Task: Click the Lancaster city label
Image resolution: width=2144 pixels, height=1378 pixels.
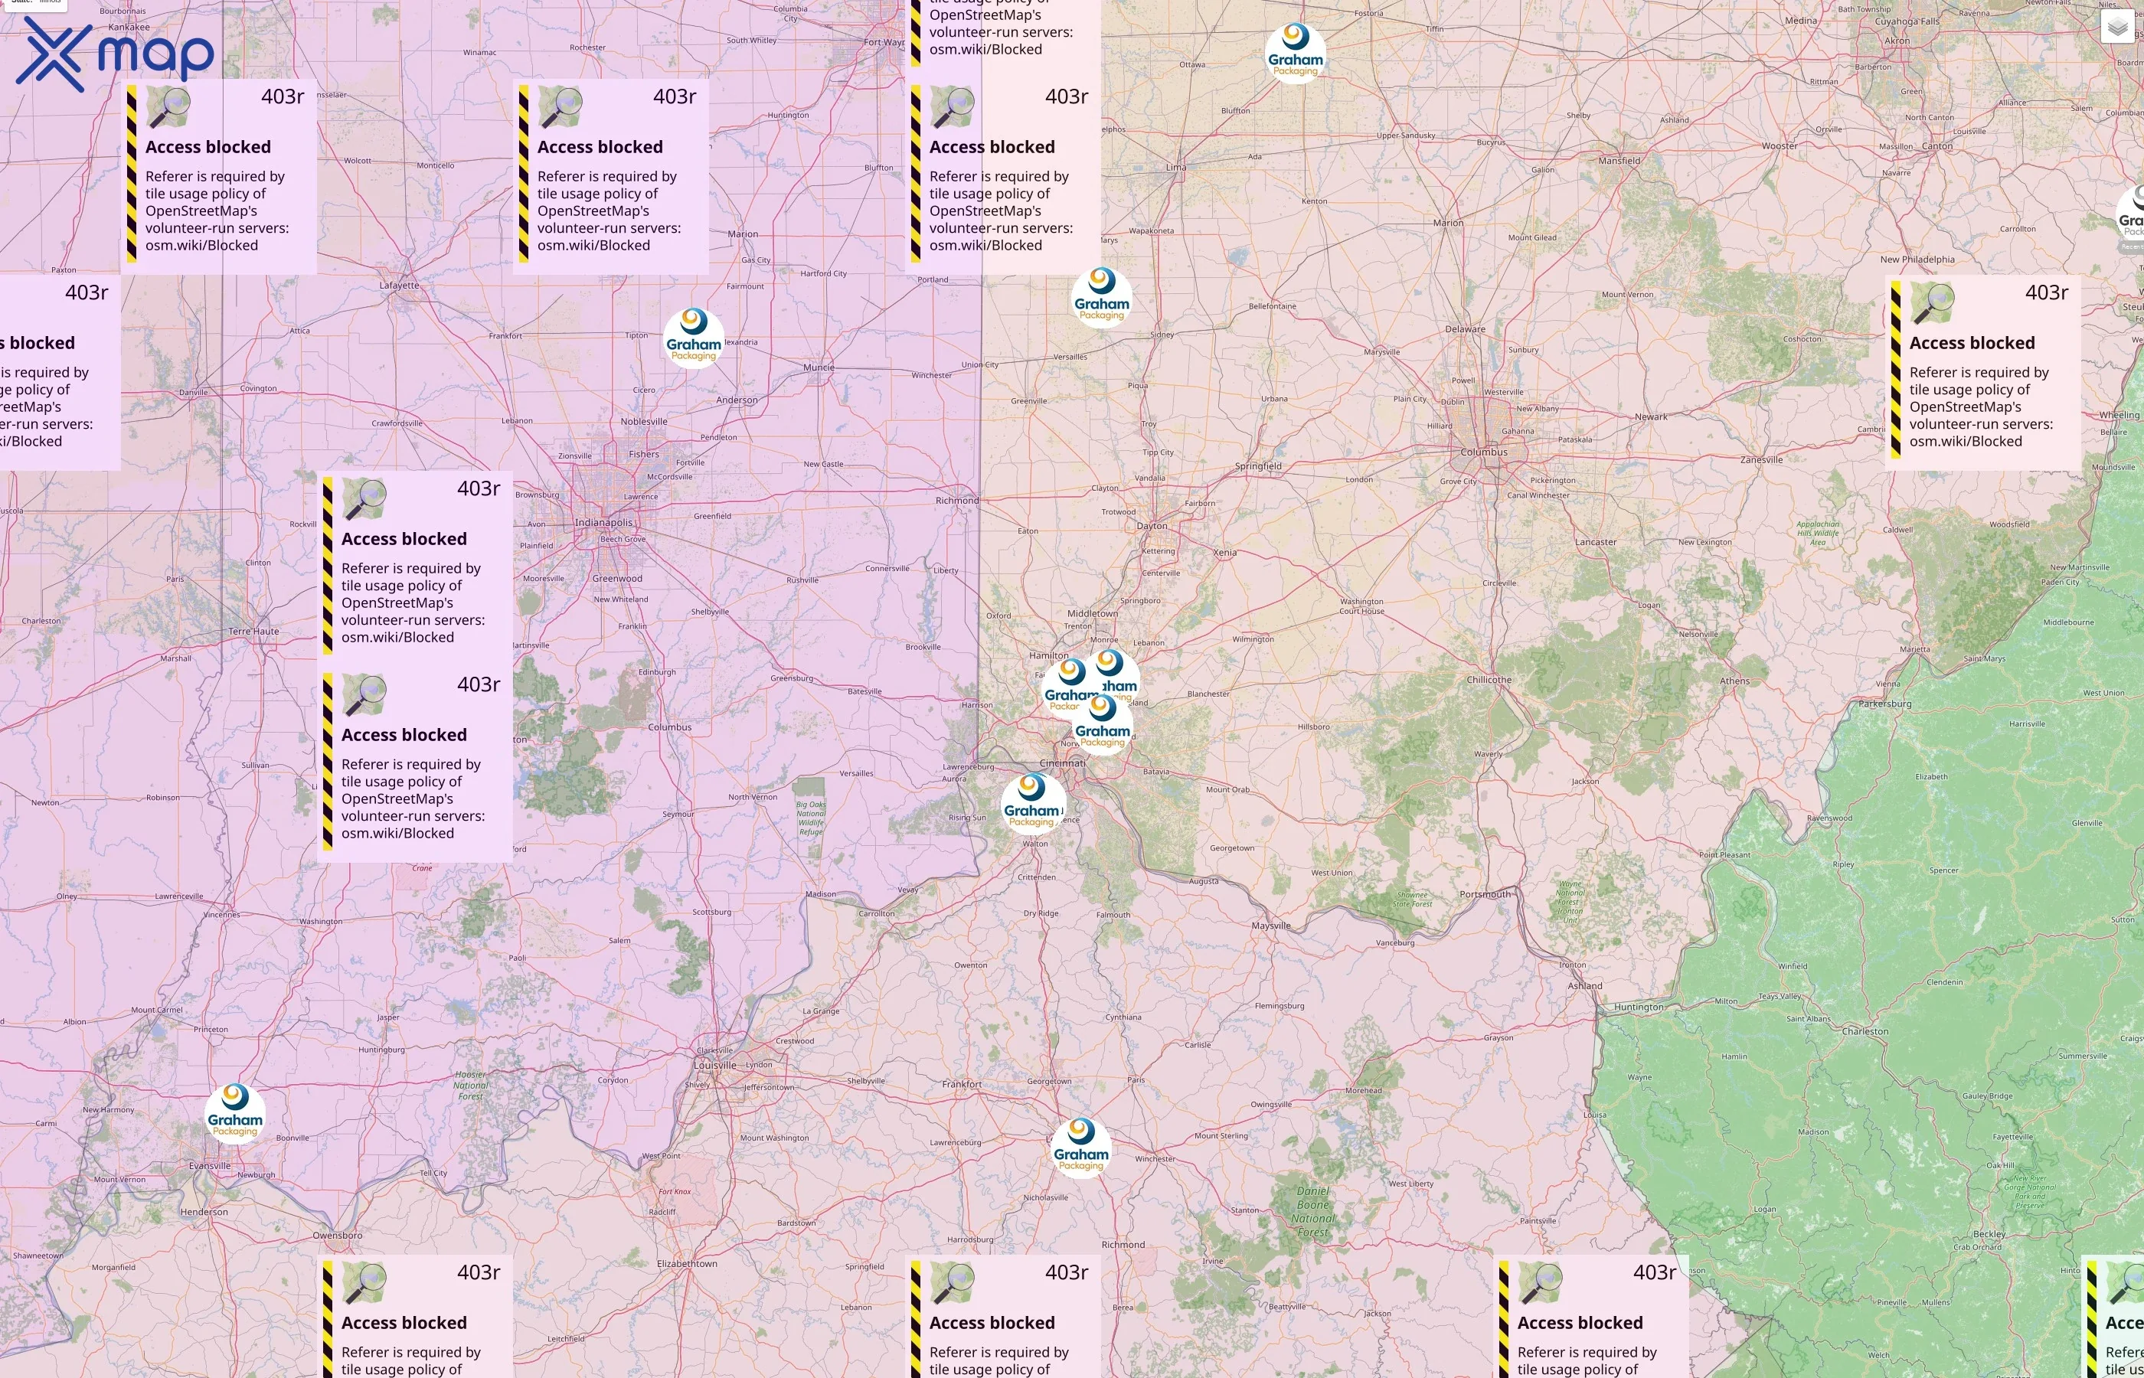Action: tap(1596, 542)
